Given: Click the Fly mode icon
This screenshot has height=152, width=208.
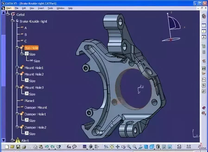Looking at the screenshot, I should click(x=106, y=147).
